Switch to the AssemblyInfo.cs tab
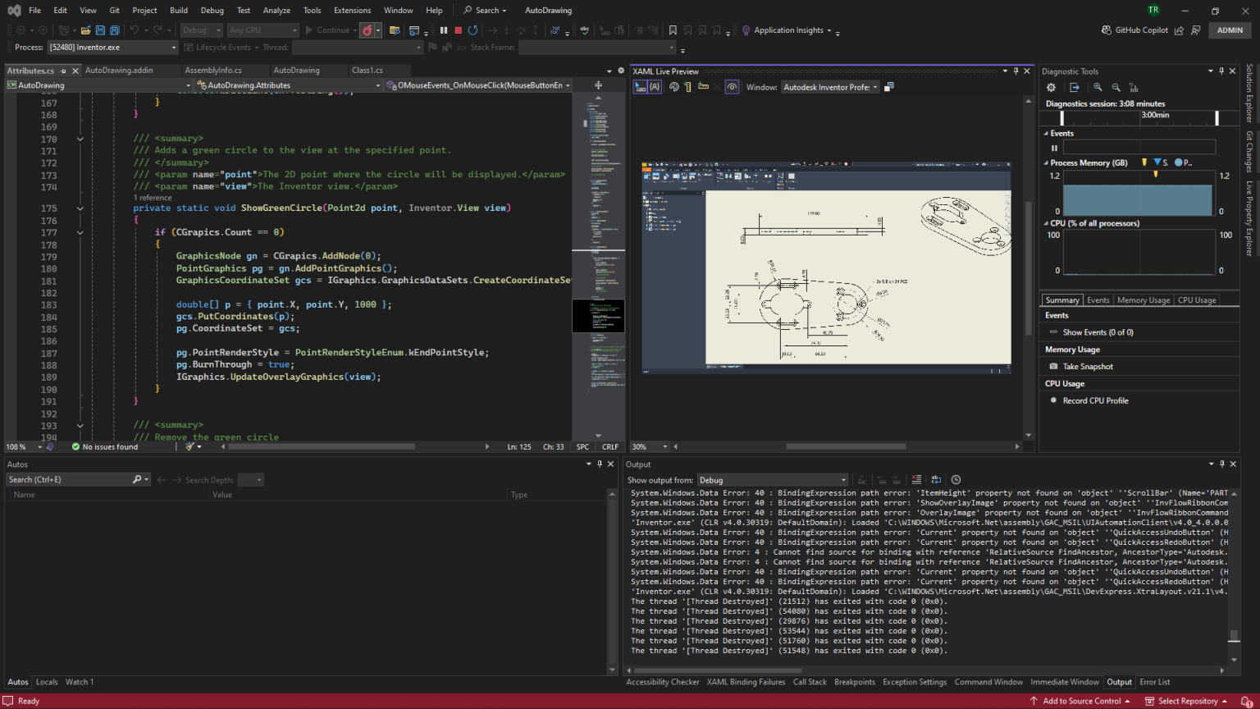The height and width of the screenshot is (709, 1260). point(213,71)
